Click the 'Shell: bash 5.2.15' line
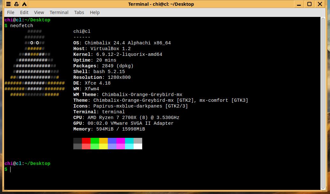The height and width of the screenshot is (194, 330). point(99,71)
